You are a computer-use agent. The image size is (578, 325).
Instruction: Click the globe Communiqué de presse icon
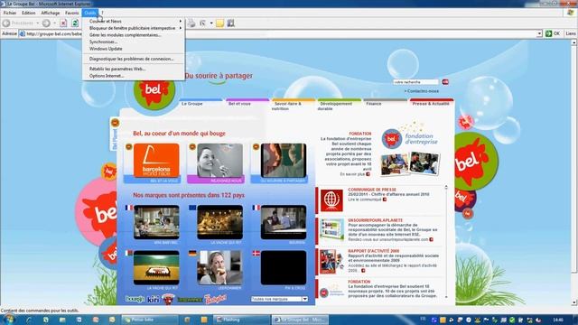(331, 200)
